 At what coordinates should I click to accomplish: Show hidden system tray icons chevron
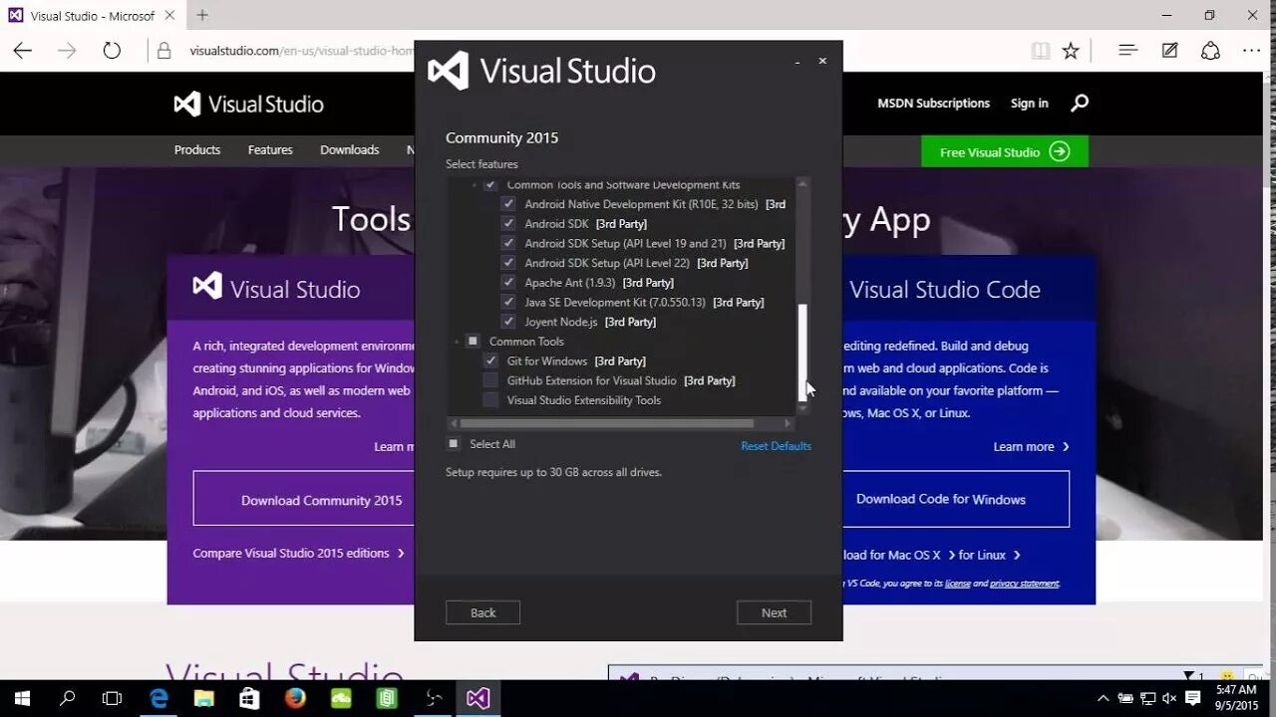1104,698
